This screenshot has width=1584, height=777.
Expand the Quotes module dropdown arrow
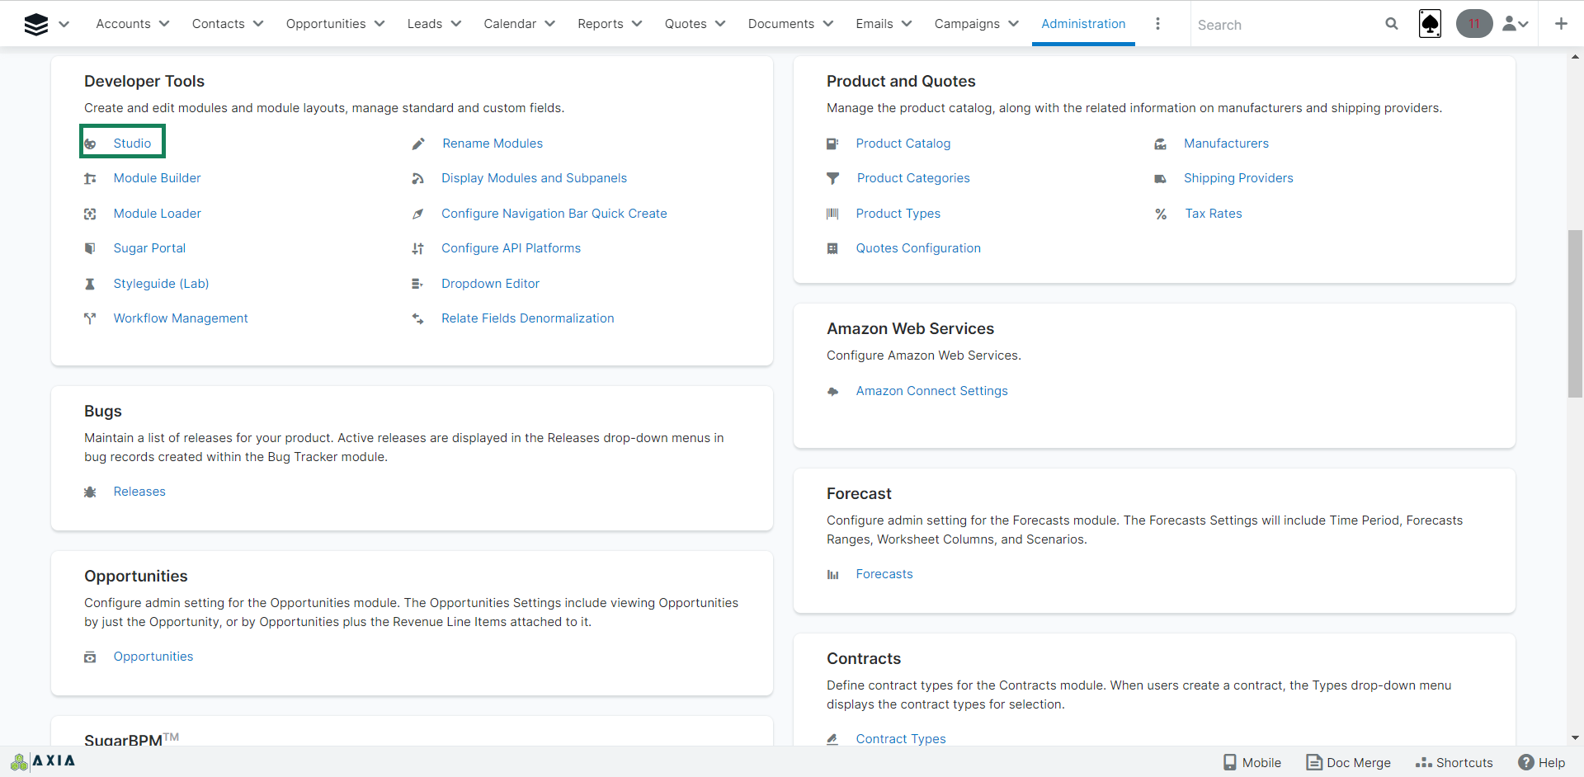click(720, 24)
